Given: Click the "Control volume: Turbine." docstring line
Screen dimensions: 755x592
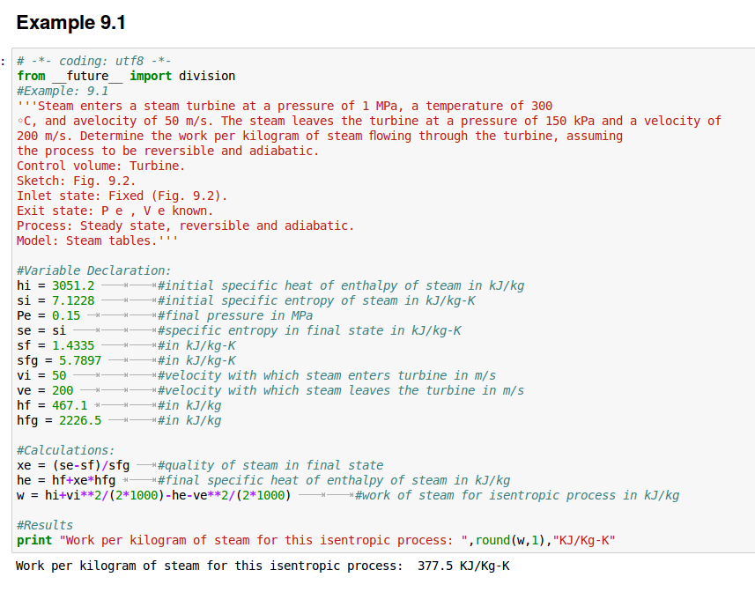Looking at the screenshot, I should click(101, 166).
